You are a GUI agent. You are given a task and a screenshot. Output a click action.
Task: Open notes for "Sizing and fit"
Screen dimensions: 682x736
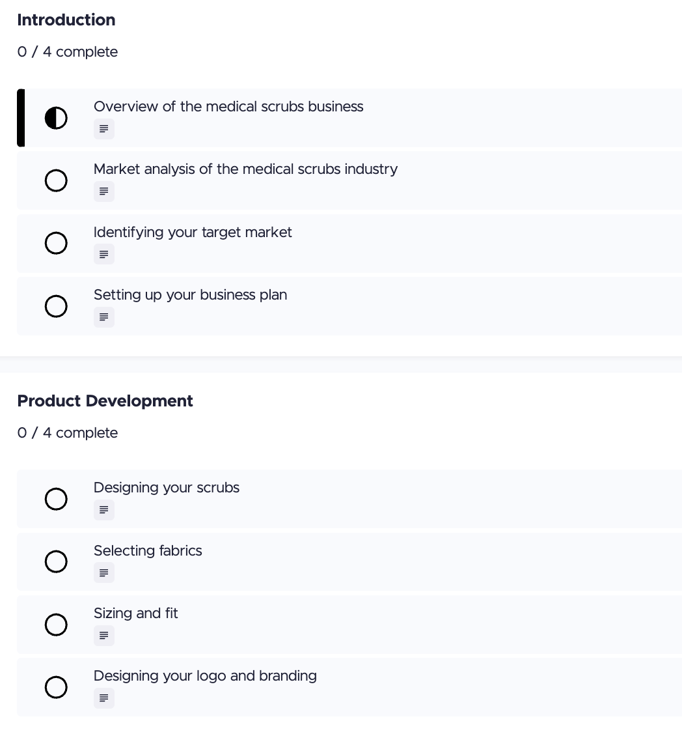(103, 635)
